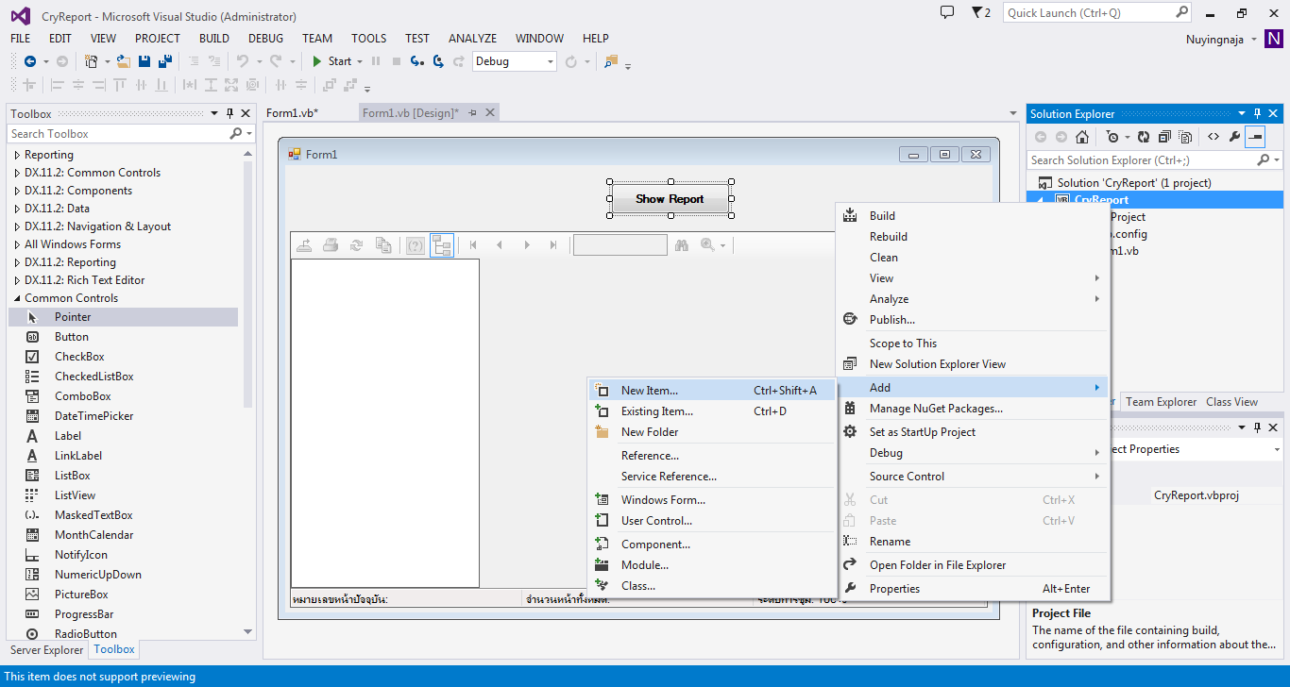
Task: Open the TOOLS menu
Action: 369,39
